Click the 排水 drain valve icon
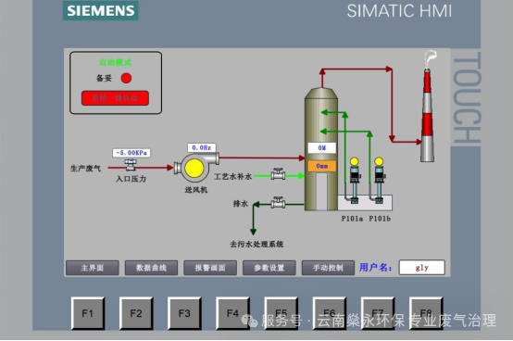The height and width of the screenshot is (341, 513). click(278, 203)
